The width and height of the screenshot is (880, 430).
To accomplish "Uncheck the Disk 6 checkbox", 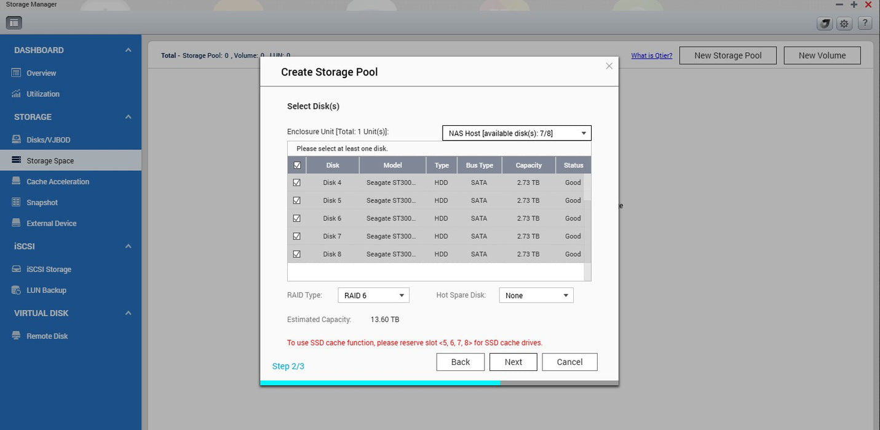I will [x=297, y=218].
